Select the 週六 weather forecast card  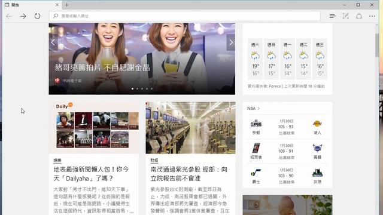255,59
